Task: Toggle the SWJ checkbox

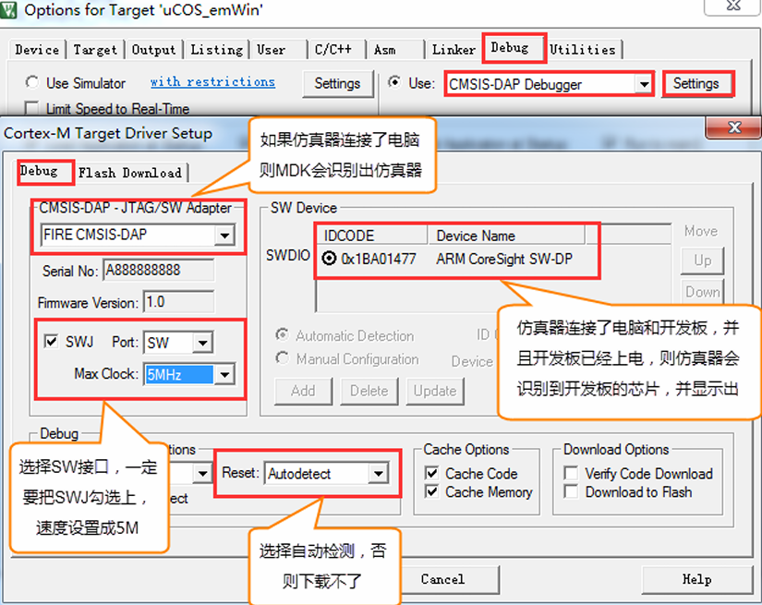Action: (51, 342)
